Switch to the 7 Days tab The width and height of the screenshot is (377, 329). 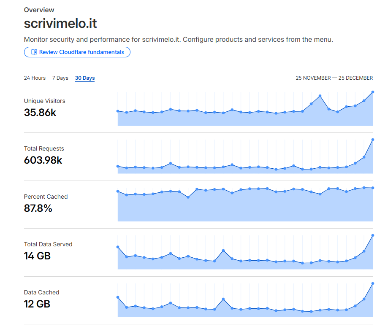60,78
